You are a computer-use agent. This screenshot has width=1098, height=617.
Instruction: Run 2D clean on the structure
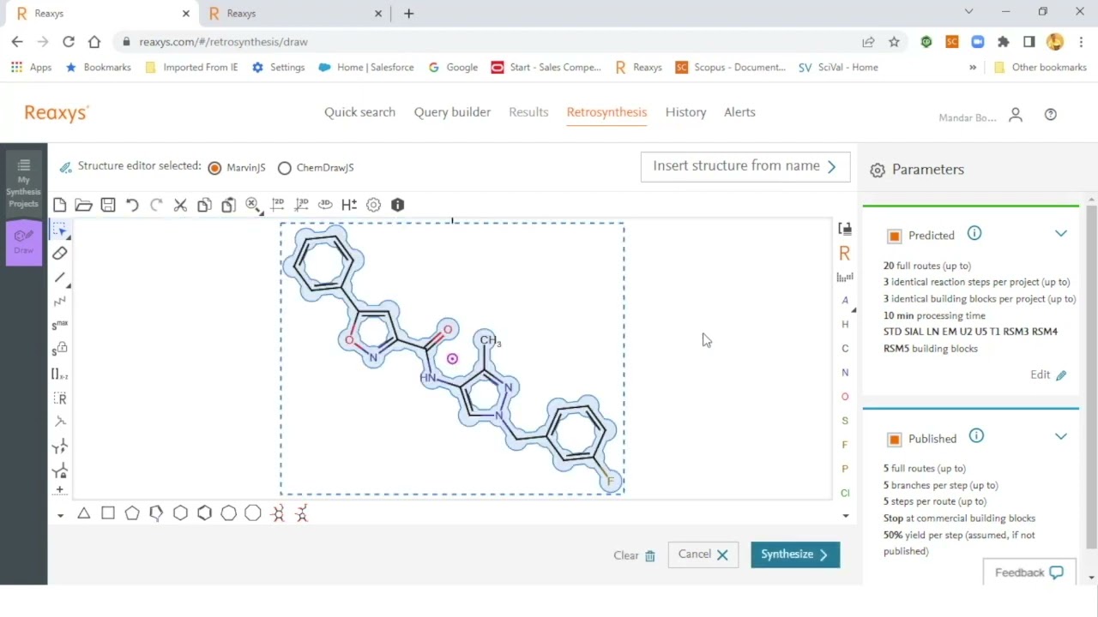click(x=277, y=205)
